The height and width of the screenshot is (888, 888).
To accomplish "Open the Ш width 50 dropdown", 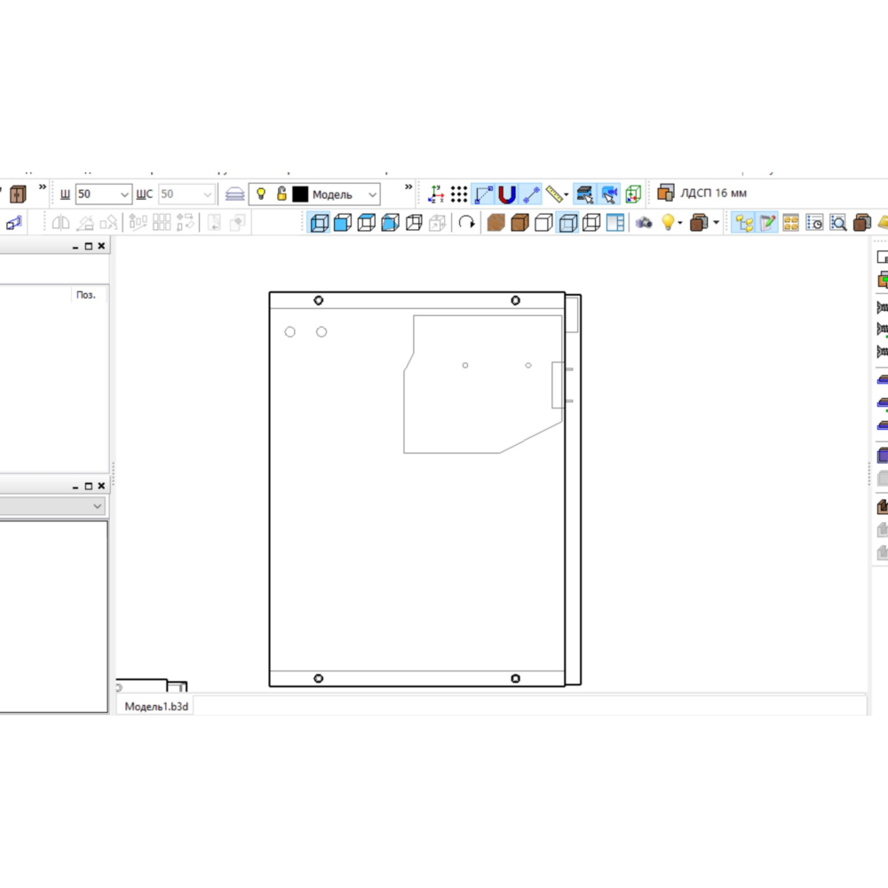I will 124,194.
